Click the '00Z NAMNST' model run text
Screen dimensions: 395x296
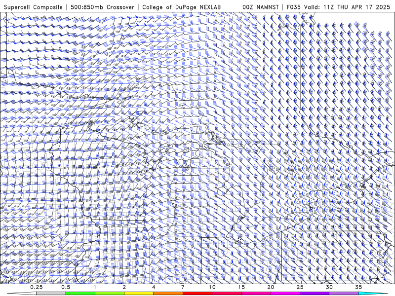[261, 7]
